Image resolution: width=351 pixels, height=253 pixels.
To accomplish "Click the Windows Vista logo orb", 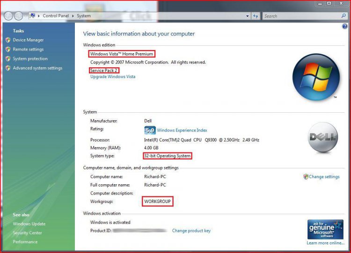I will (316, 77).
